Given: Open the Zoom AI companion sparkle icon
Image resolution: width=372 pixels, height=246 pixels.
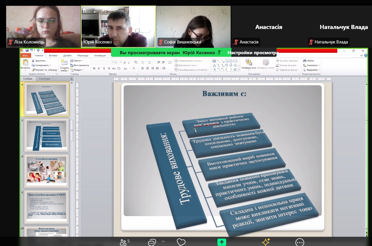Looking at the screenshot, I should (x=266, y=242).
